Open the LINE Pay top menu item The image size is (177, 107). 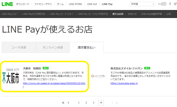click(x=107, y=4)
